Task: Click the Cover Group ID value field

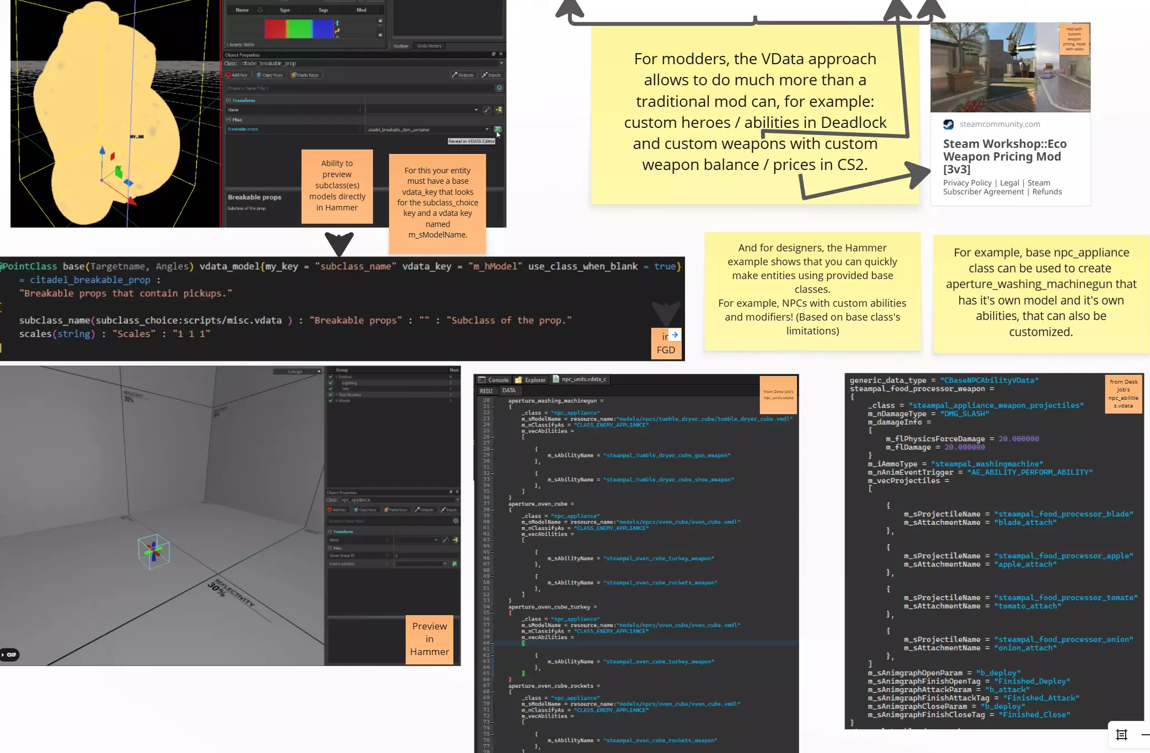Action: (x=426, y=555)
